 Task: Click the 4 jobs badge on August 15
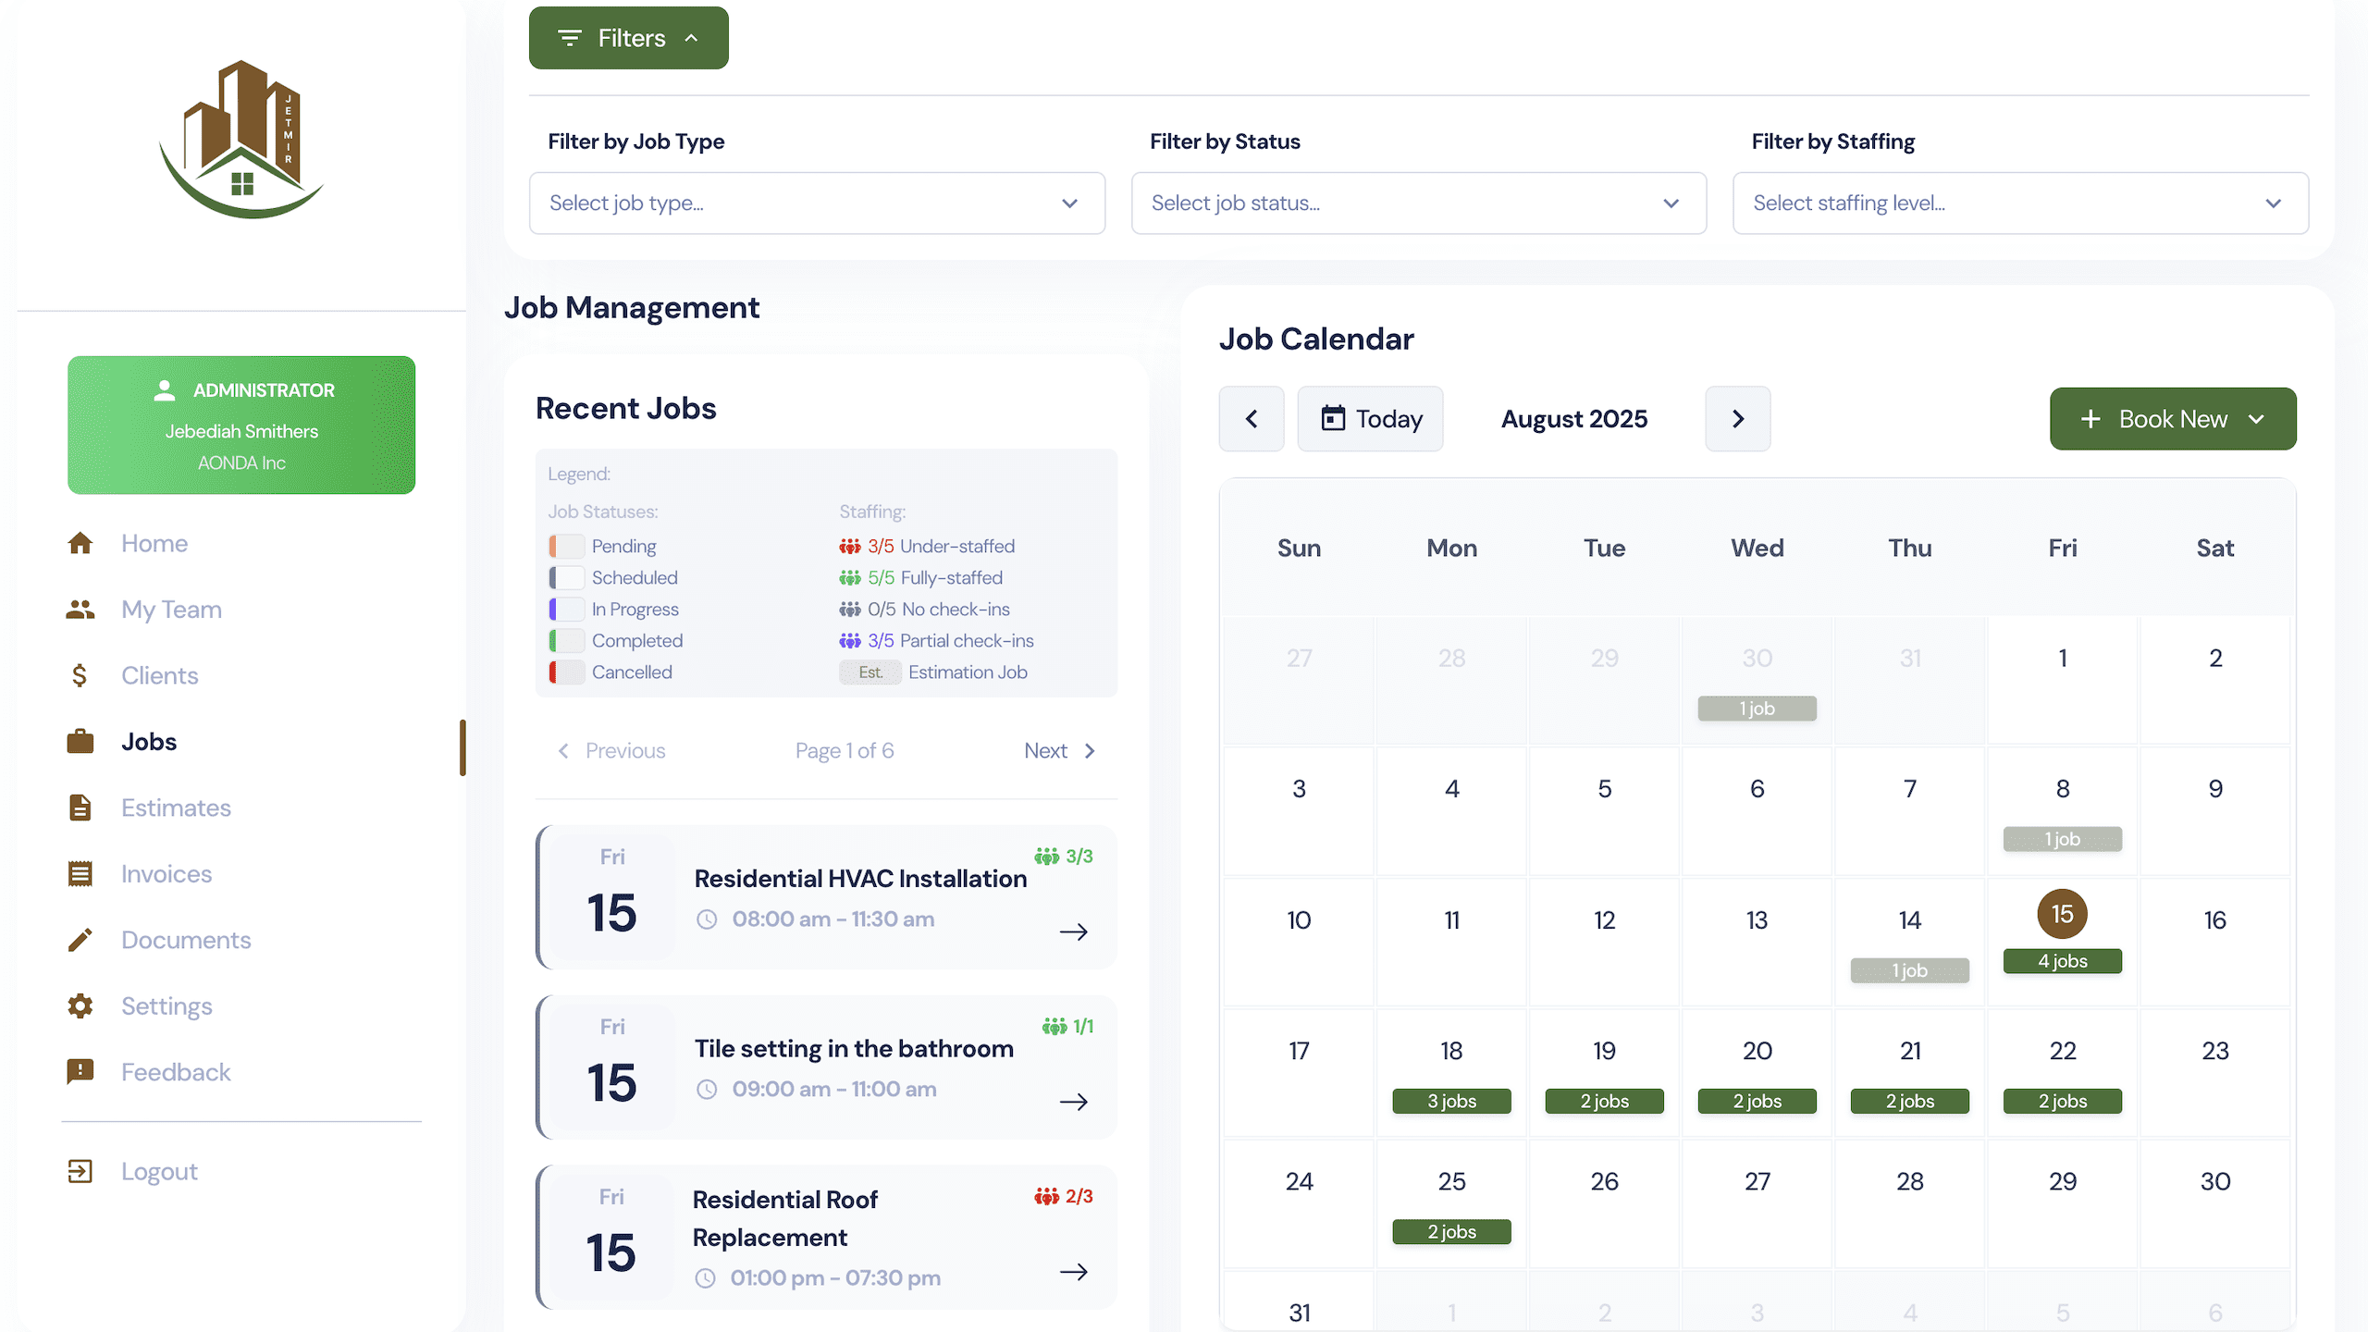[2062, 961]
